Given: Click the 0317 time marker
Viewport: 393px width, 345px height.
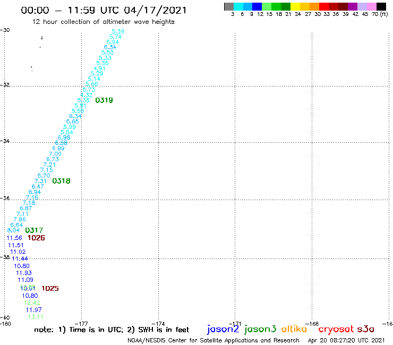Looking at the screenshot, I should 34,230.
